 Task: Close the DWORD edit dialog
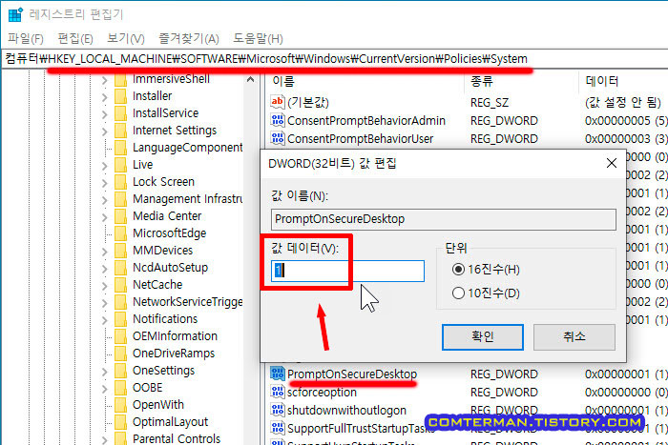coord(612,163)
